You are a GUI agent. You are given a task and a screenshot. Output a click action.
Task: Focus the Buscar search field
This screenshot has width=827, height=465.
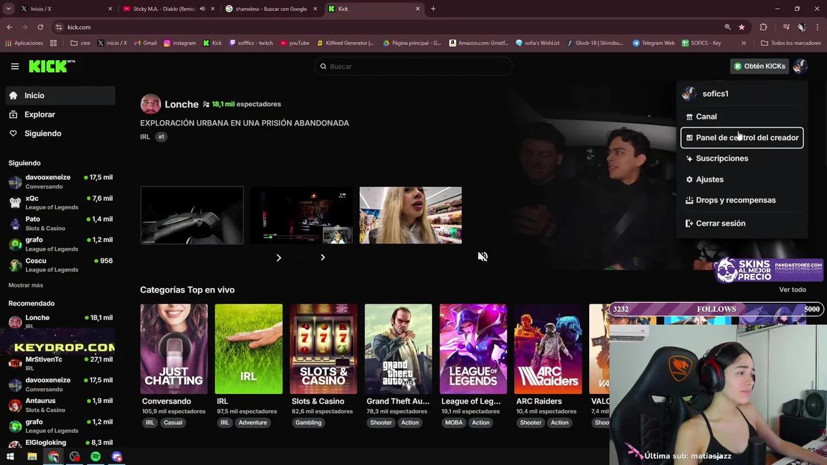[413, 66]
